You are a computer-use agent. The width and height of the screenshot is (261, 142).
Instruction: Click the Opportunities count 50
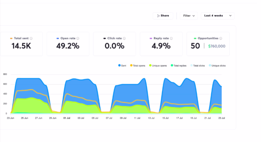tap(195, 46)
